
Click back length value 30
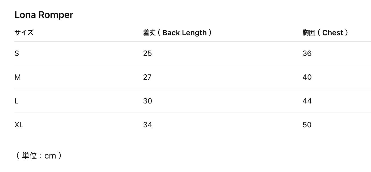[x=147, y=101]
